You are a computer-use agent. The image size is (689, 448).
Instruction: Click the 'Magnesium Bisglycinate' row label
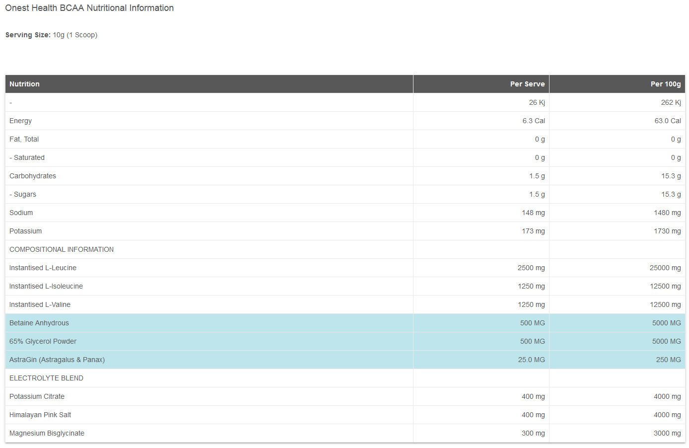(47, 433)
